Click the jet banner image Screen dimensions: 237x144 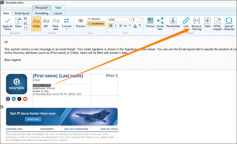point(62,117)
